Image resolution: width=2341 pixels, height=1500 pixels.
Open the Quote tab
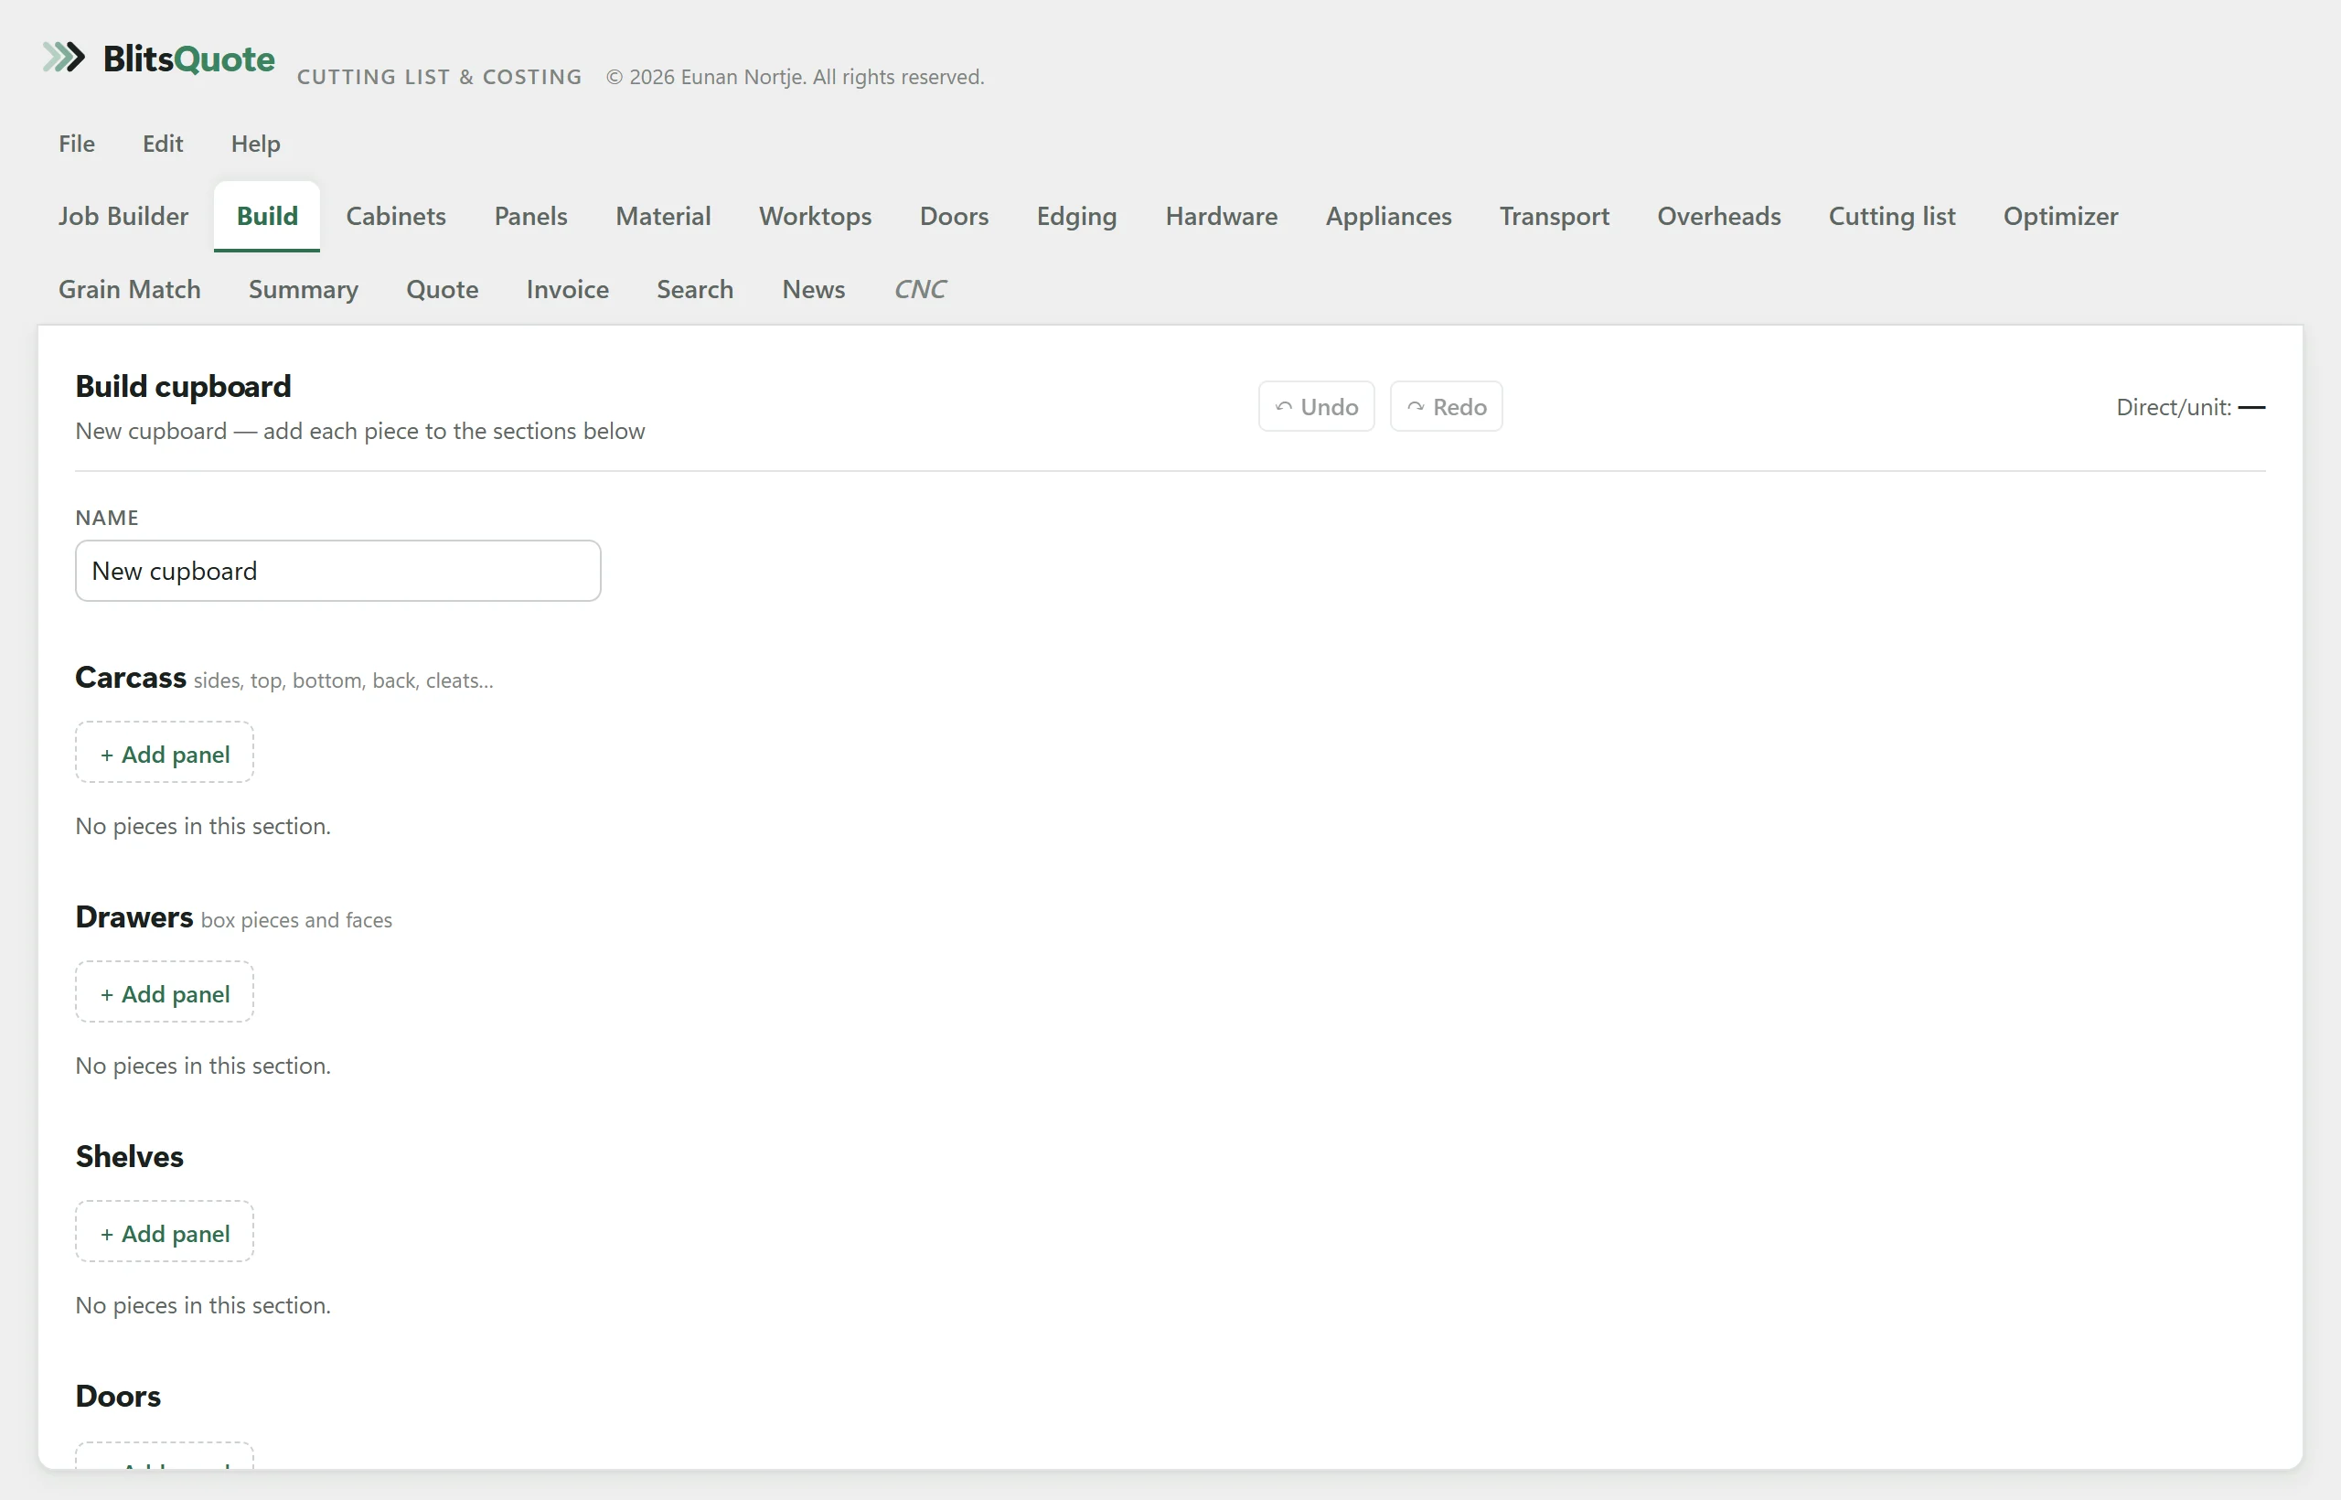[x=442, y=289]
